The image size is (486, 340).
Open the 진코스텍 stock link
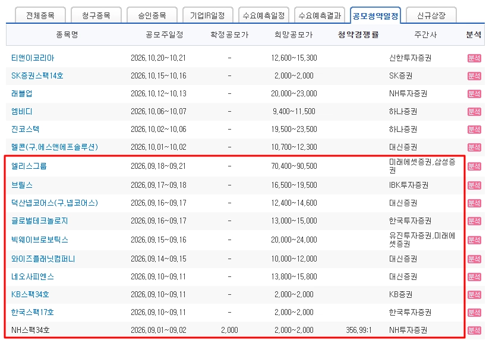point(25,129)
